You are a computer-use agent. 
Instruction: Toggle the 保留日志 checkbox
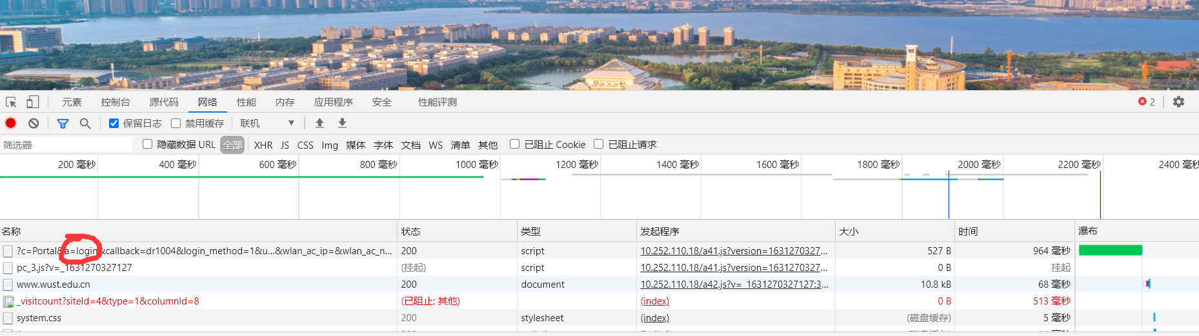[114, 123]
